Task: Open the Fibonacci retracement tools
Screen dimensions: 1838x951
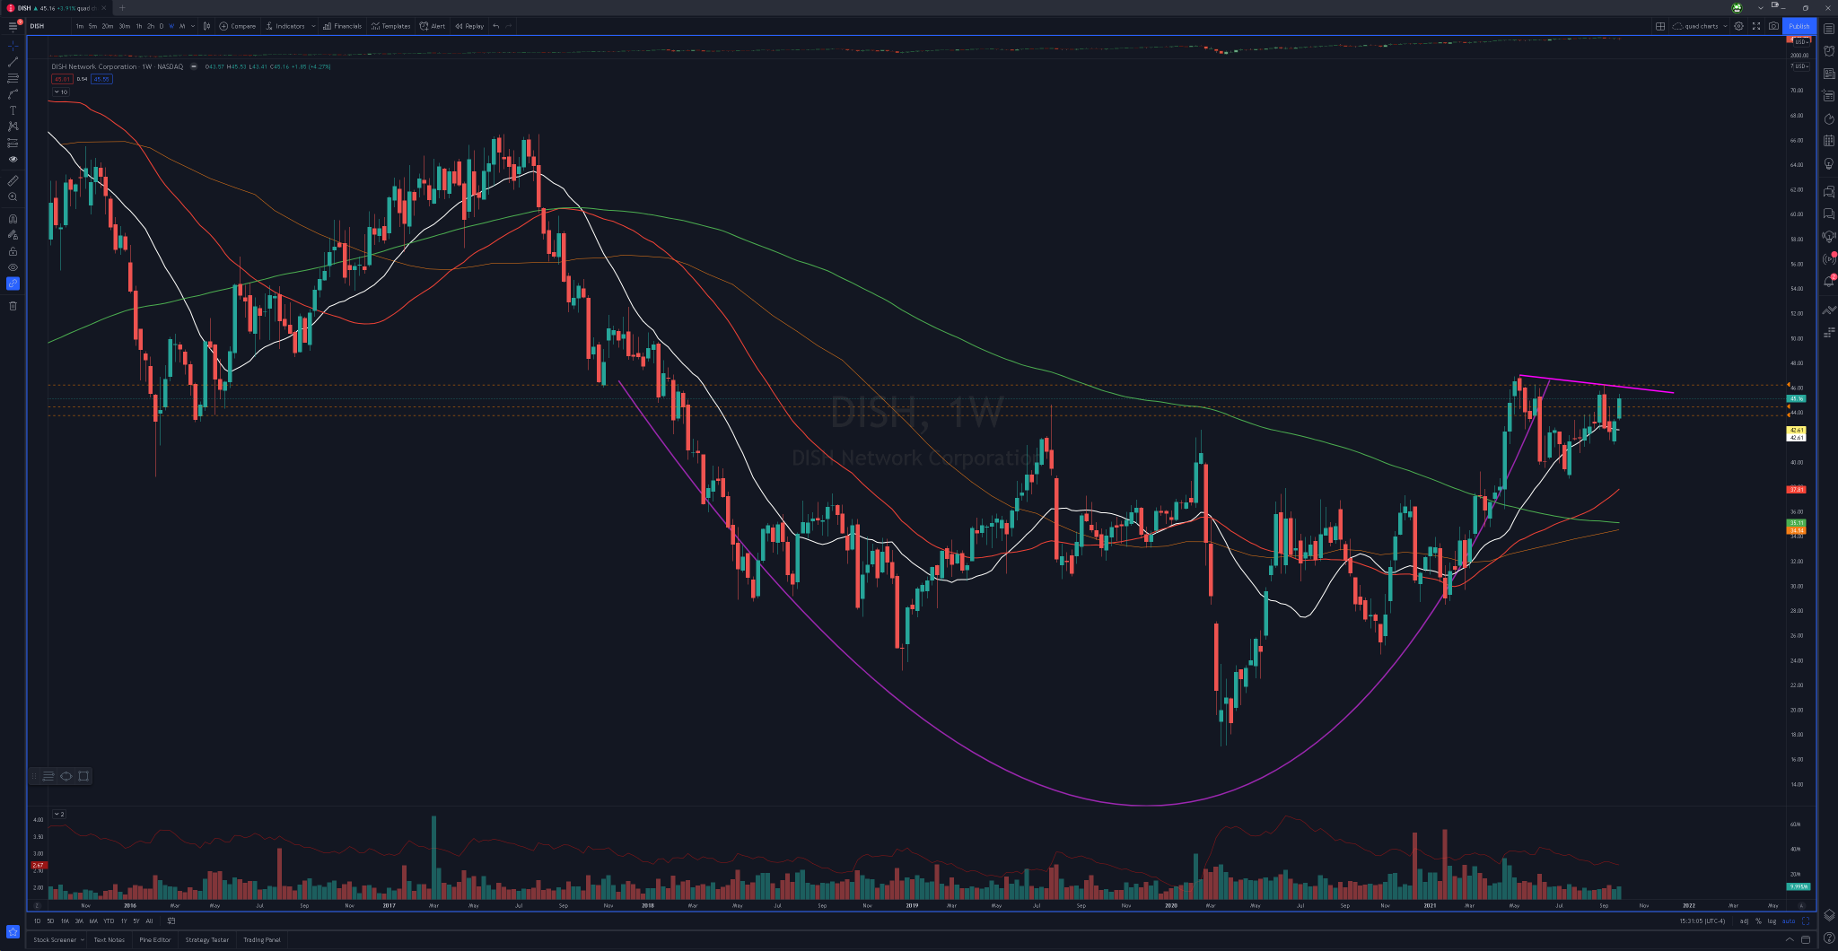Action: (13, 78)
